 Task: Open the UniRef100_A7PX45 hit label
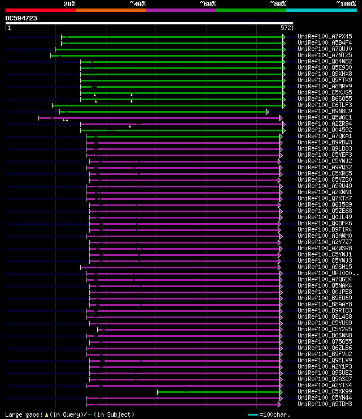tap(325, 36)
